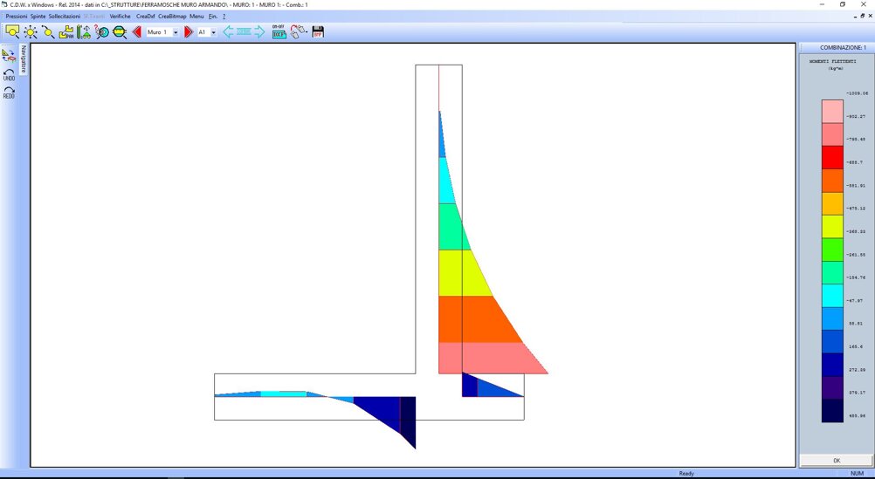Viewport: 875px width, 479px height.
Task: Click the save BMP floppy disk icon
Action: point(318,31)
